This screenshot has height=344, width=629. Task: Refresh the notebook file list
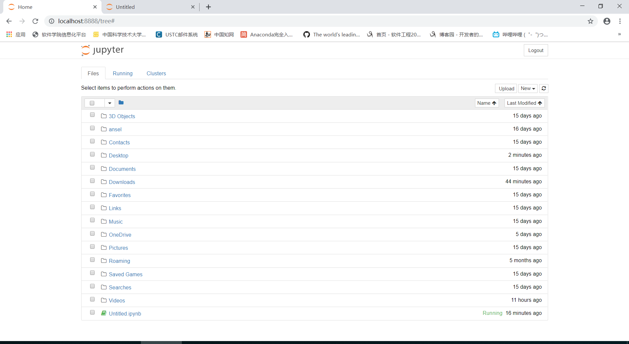544,88
